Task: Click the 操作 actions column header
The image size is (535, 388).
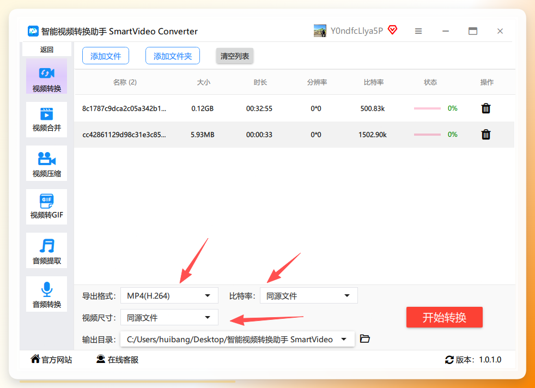Action: click(487, 82)
